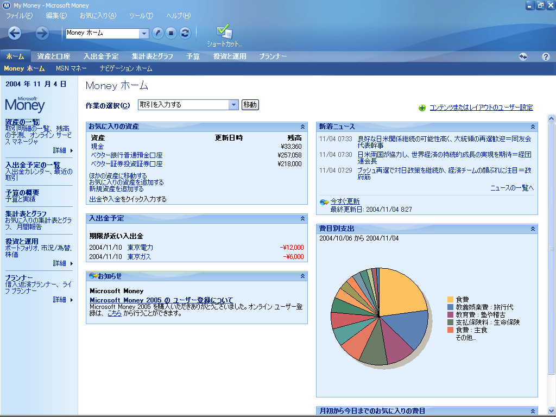Open the ツール menu

coord(141,16)
